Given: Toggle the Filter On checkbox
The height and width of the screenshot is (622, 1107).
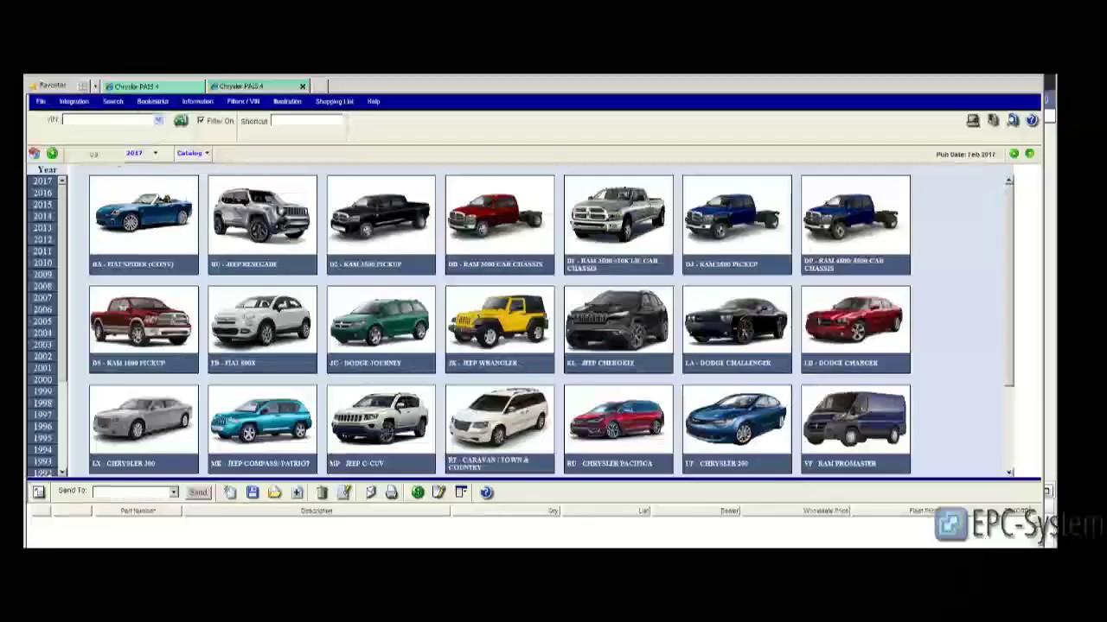Looking at the screenshot, I should [201, 121].
